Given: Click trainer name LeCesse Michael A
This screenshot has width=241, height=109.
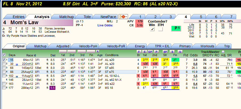Looking at the screenshot, I should coord(57,32).
